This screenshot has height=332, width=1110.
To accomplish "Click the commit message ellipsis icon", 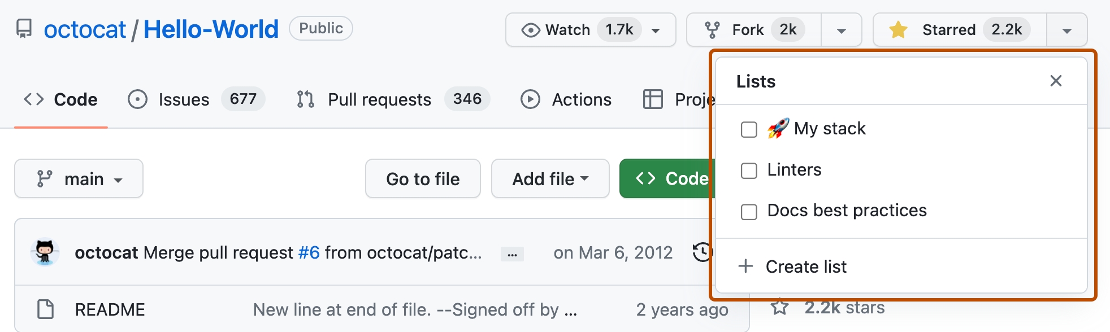I will pos(512,254).
